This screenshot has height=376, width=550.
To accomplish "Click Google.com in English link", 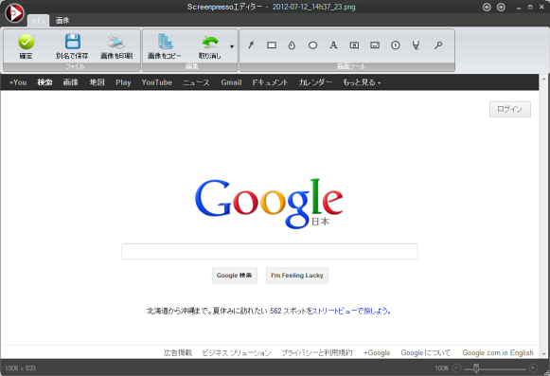I will 498,352.
